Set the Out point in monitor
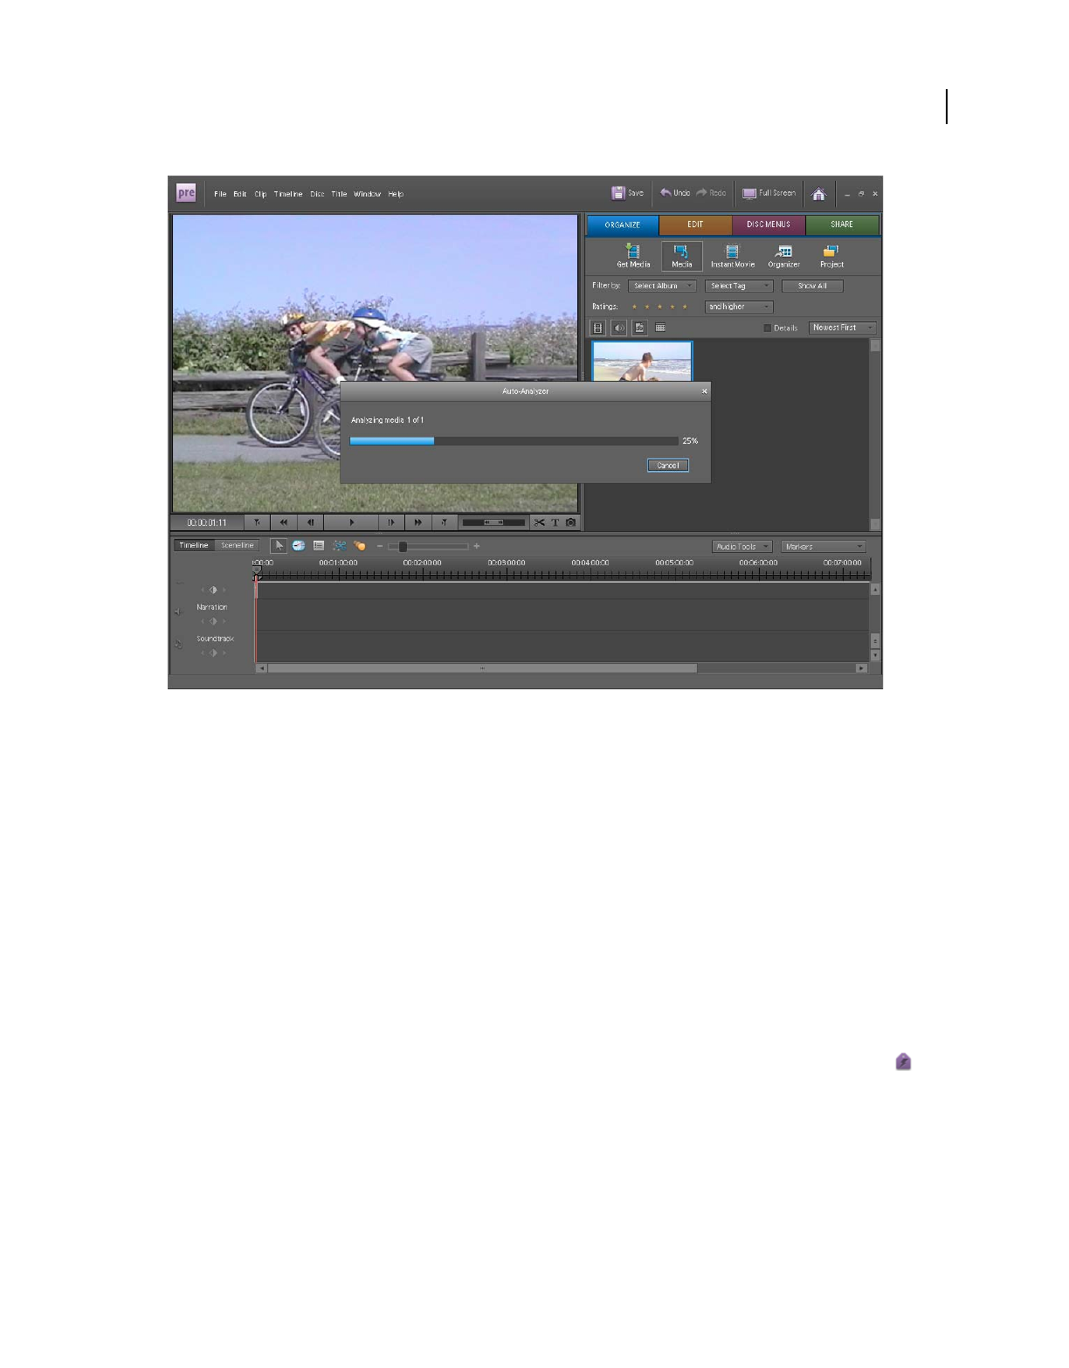The height and width of the screenshot is (1368, 1069). (x=445, y=522)
